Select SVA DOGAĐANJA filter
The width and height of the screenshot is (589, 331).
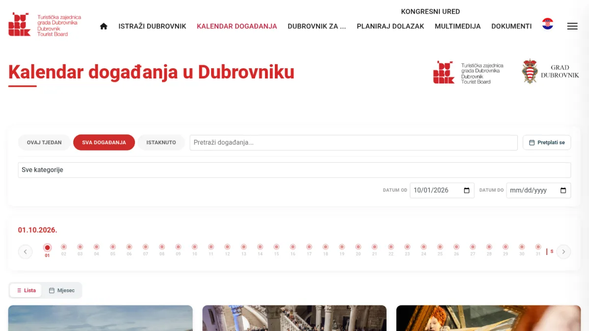[x=104, y=143]
